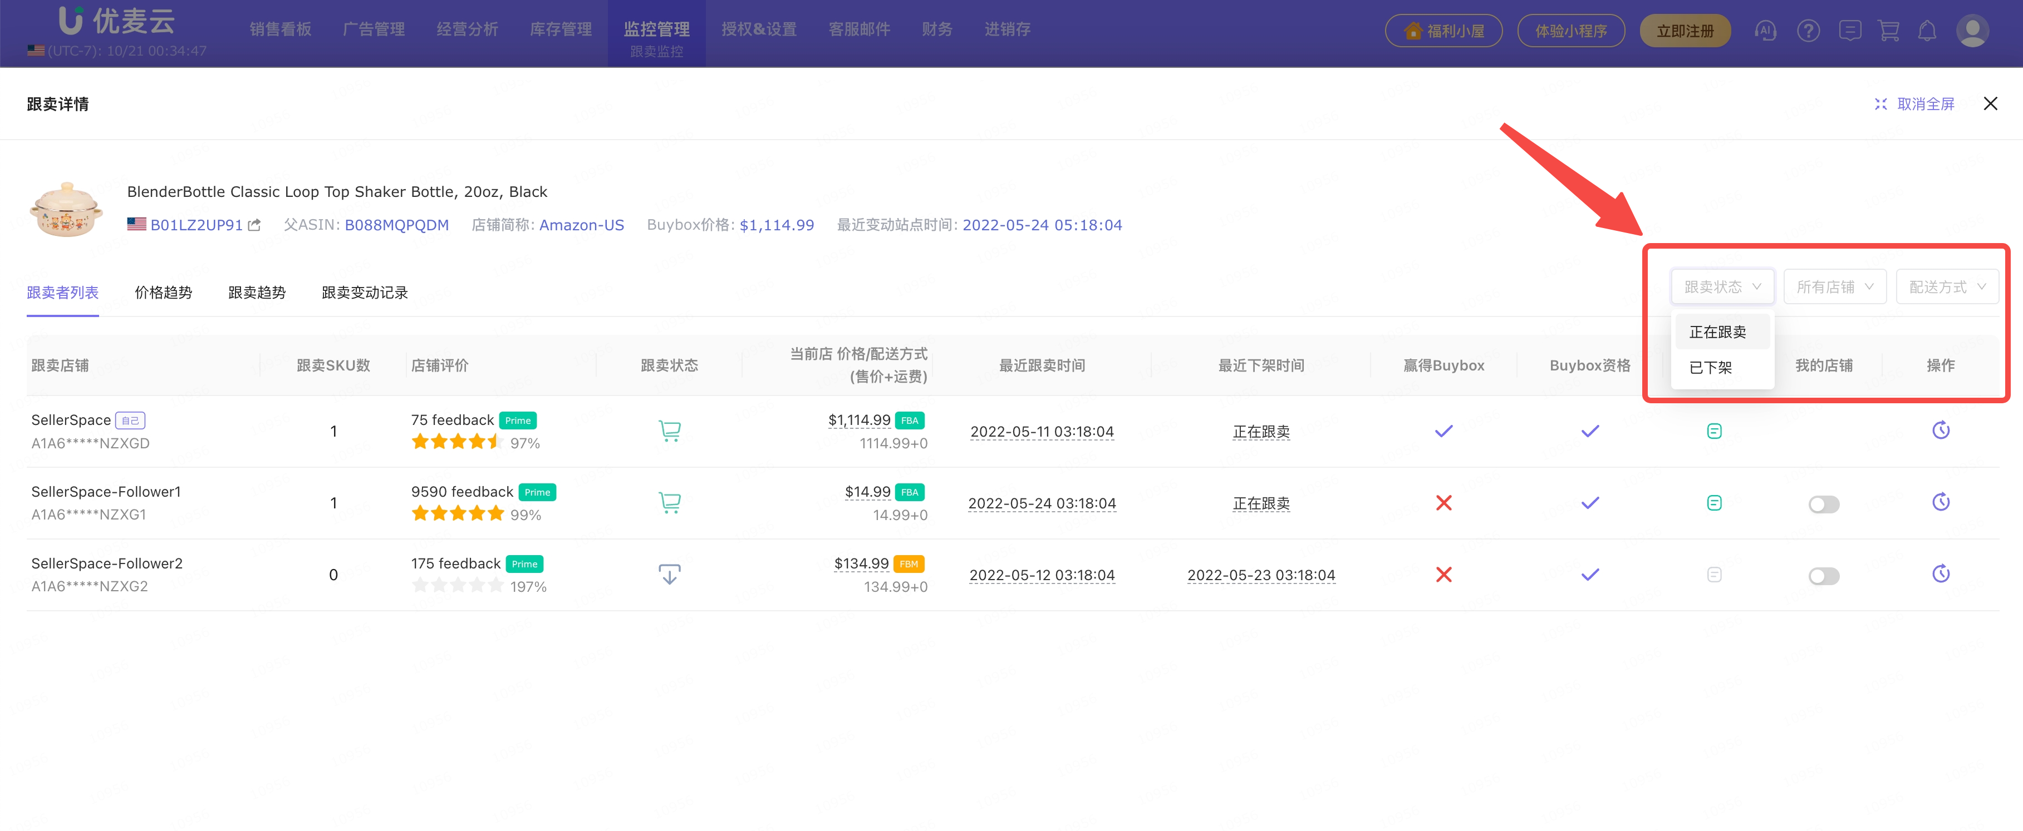Click the help question mark icon

(1808, 31)
